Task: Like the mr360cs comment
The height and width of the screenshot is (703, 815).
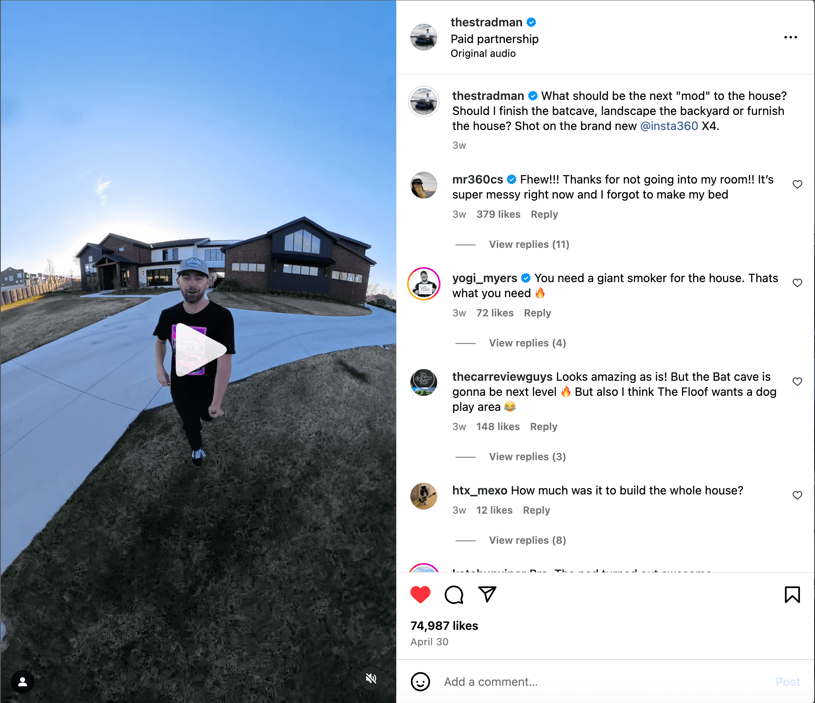Action: tap(797, 184)
